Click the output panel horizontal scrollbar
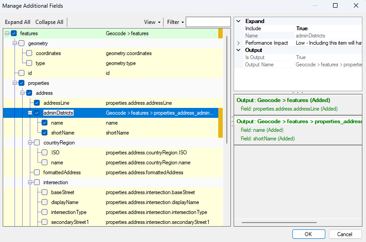This screenshot has width=366, height=242. point(279,223)
